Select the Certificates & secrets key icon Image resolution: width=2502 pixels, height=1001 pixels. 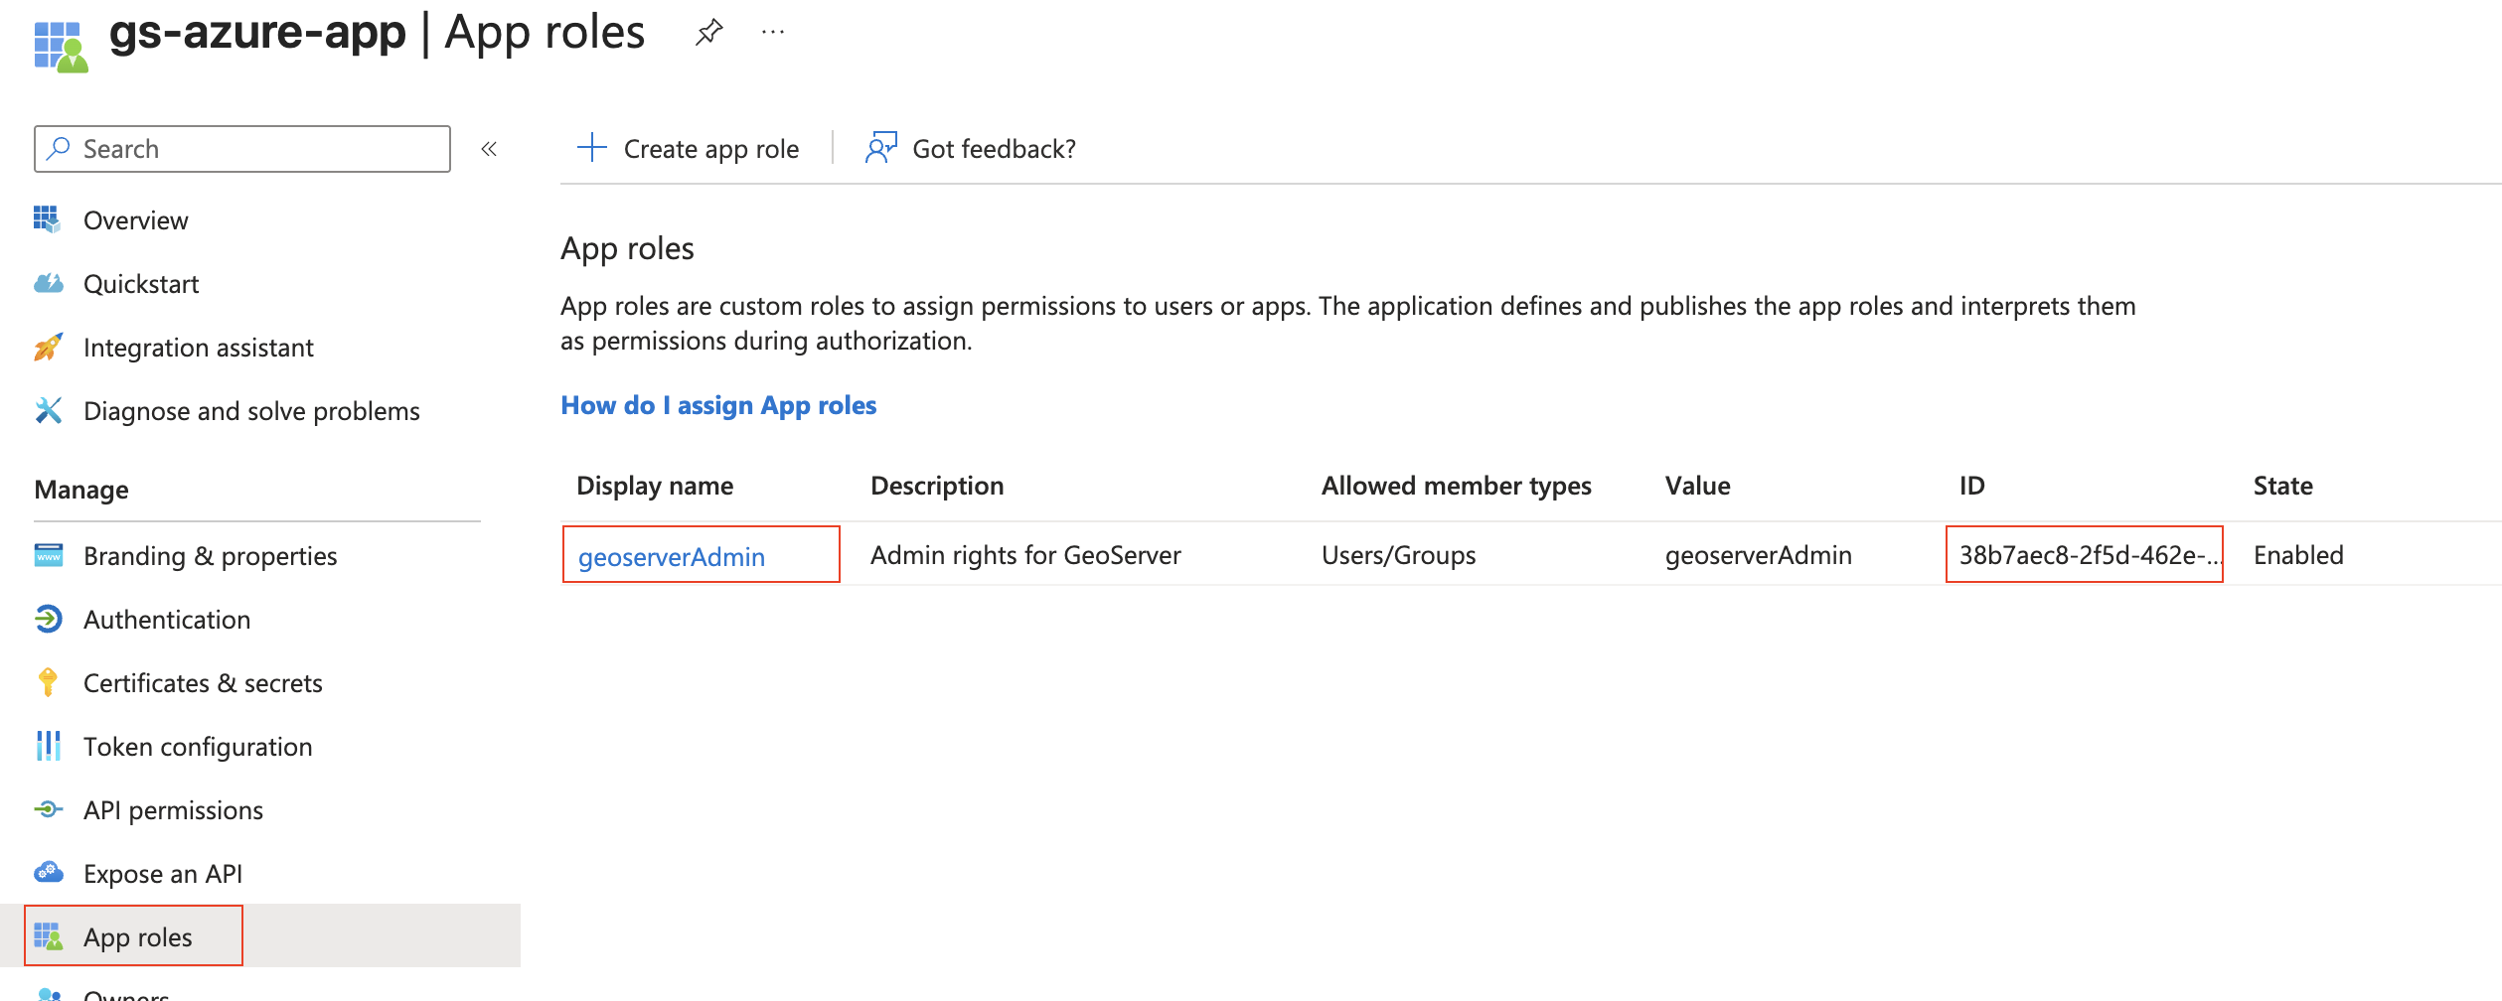[x=48, y=682]
